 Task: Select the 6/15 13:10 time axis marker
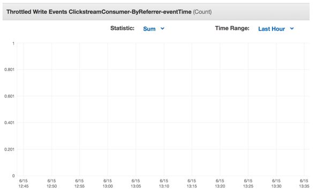[x=164, y=183]
